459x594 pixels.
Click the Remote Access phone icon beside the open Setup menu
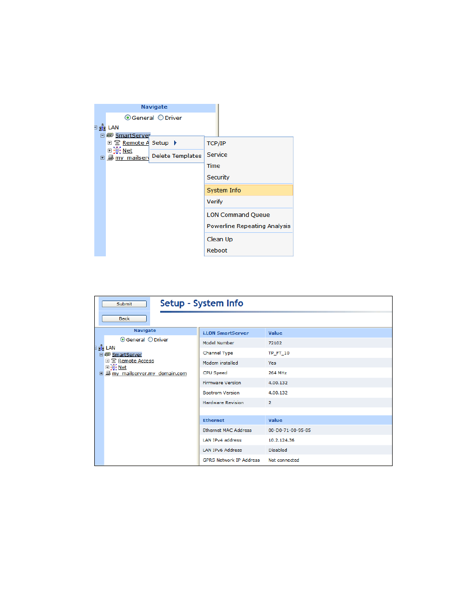(117, 143)
